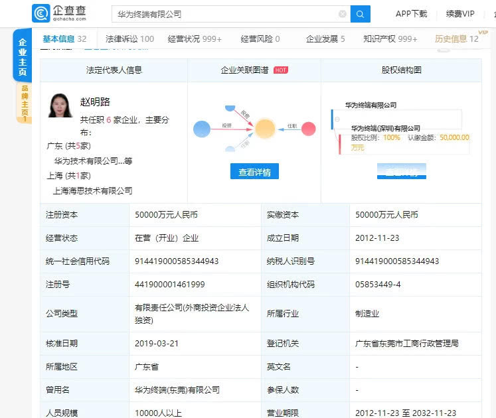Image resolution: width=496 pixels, height=418 pixels.
Task: Click 登记机关 value 广东省东莞市工商行政管理局
Action: (x=407, y=344)
